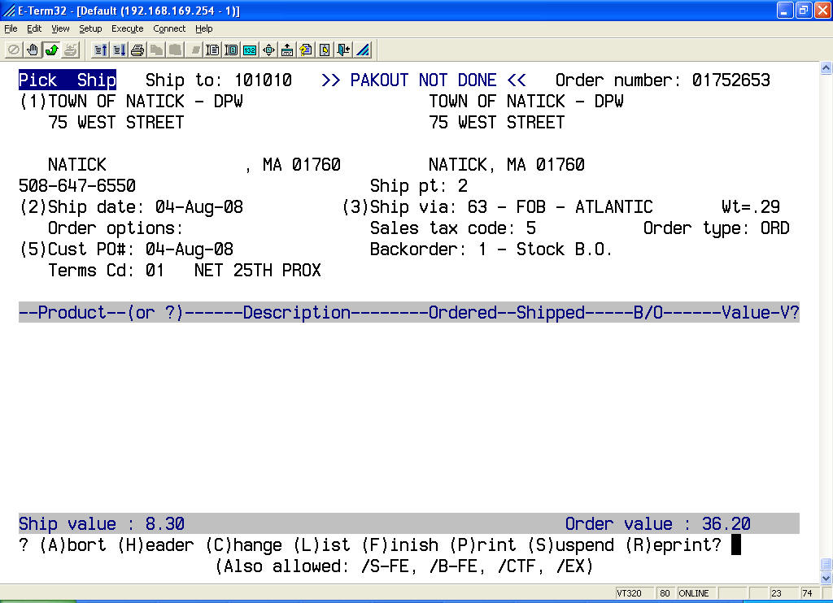The height and width of the screenshot is (603, 833).
Task: Click the status bar '80' columns field
Action: (665, 593)
